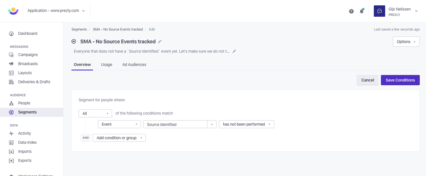The image size is (426, 176).
Task: Expand the All conditions match dropdown
Action: pyautogui.click(x=95, y=113)
